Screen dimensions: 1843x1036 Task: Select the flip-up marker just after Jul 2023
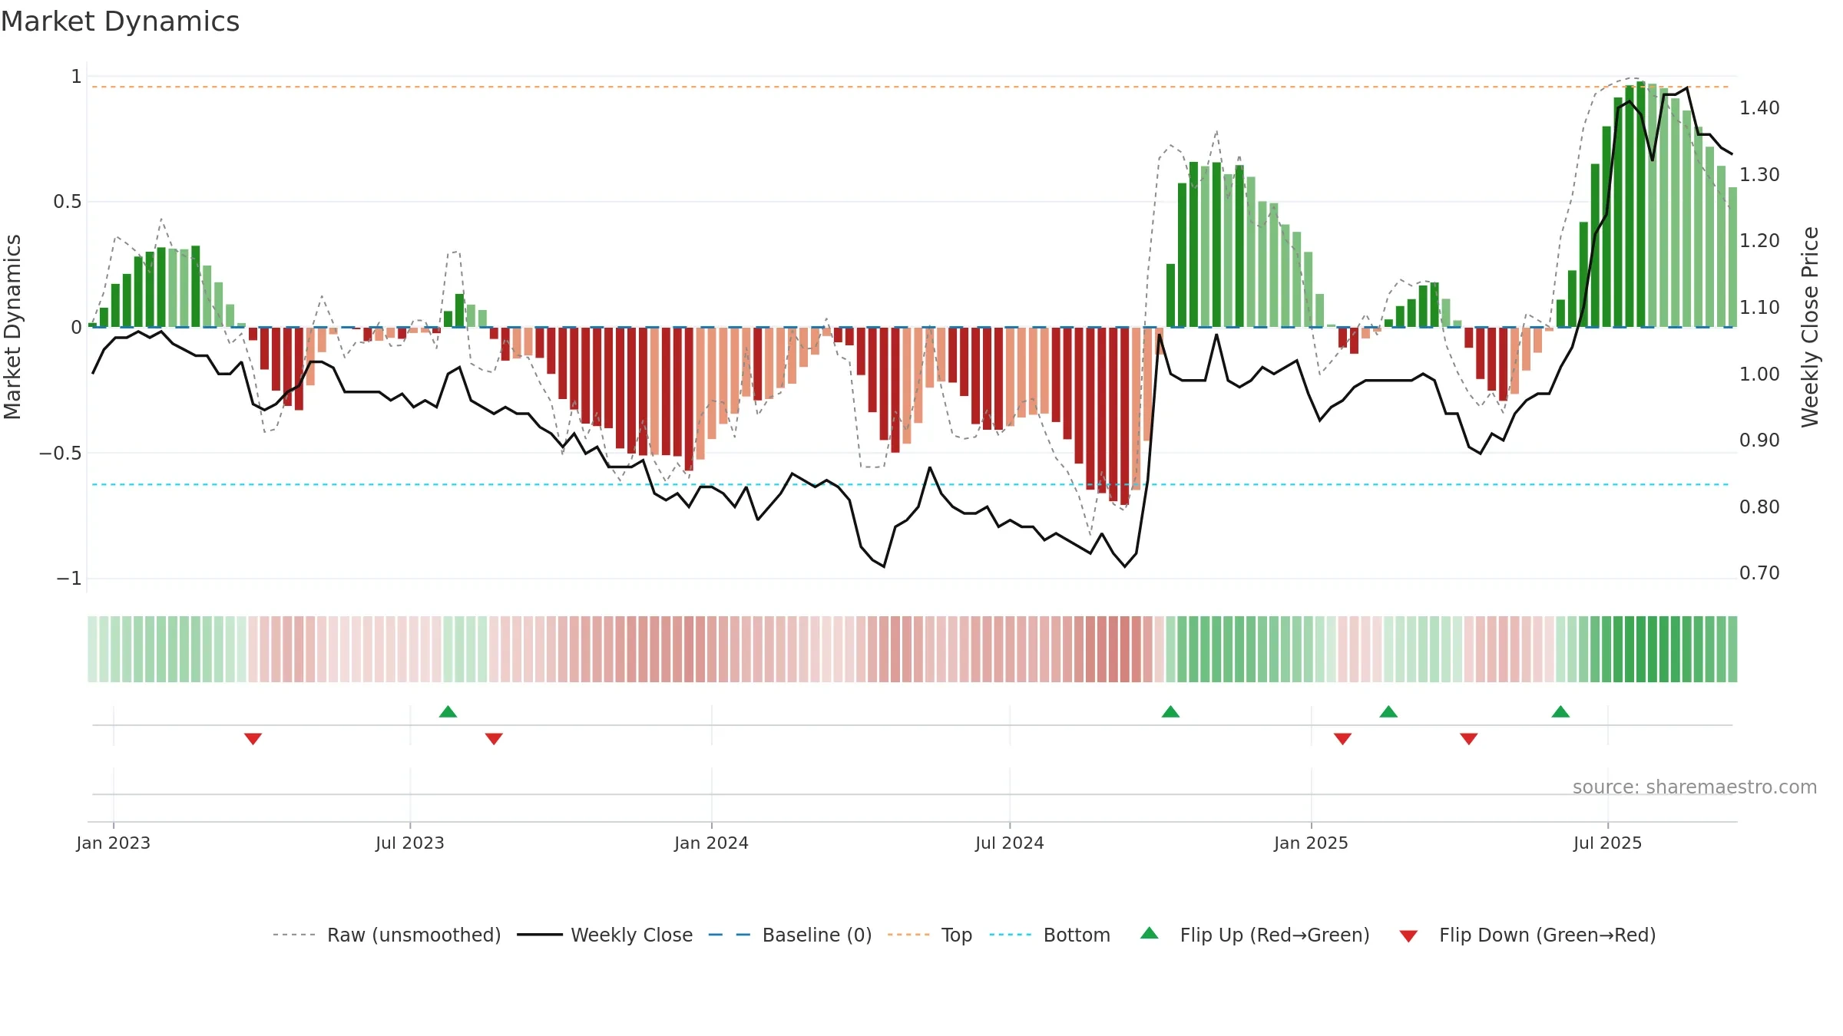[x=448, y=711]
